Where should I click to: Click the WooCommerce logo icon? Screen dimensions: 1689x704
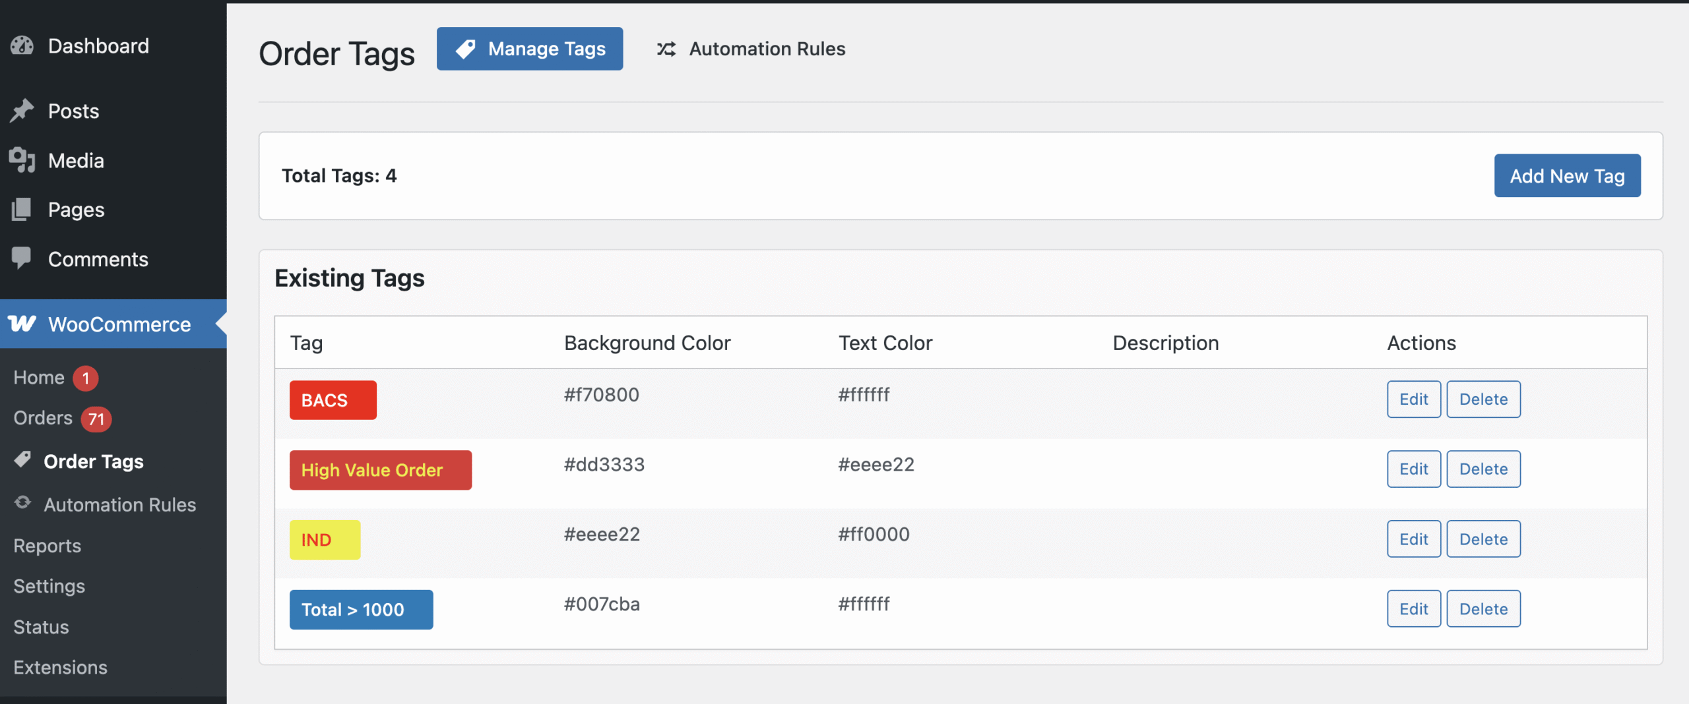pos(22,324)
